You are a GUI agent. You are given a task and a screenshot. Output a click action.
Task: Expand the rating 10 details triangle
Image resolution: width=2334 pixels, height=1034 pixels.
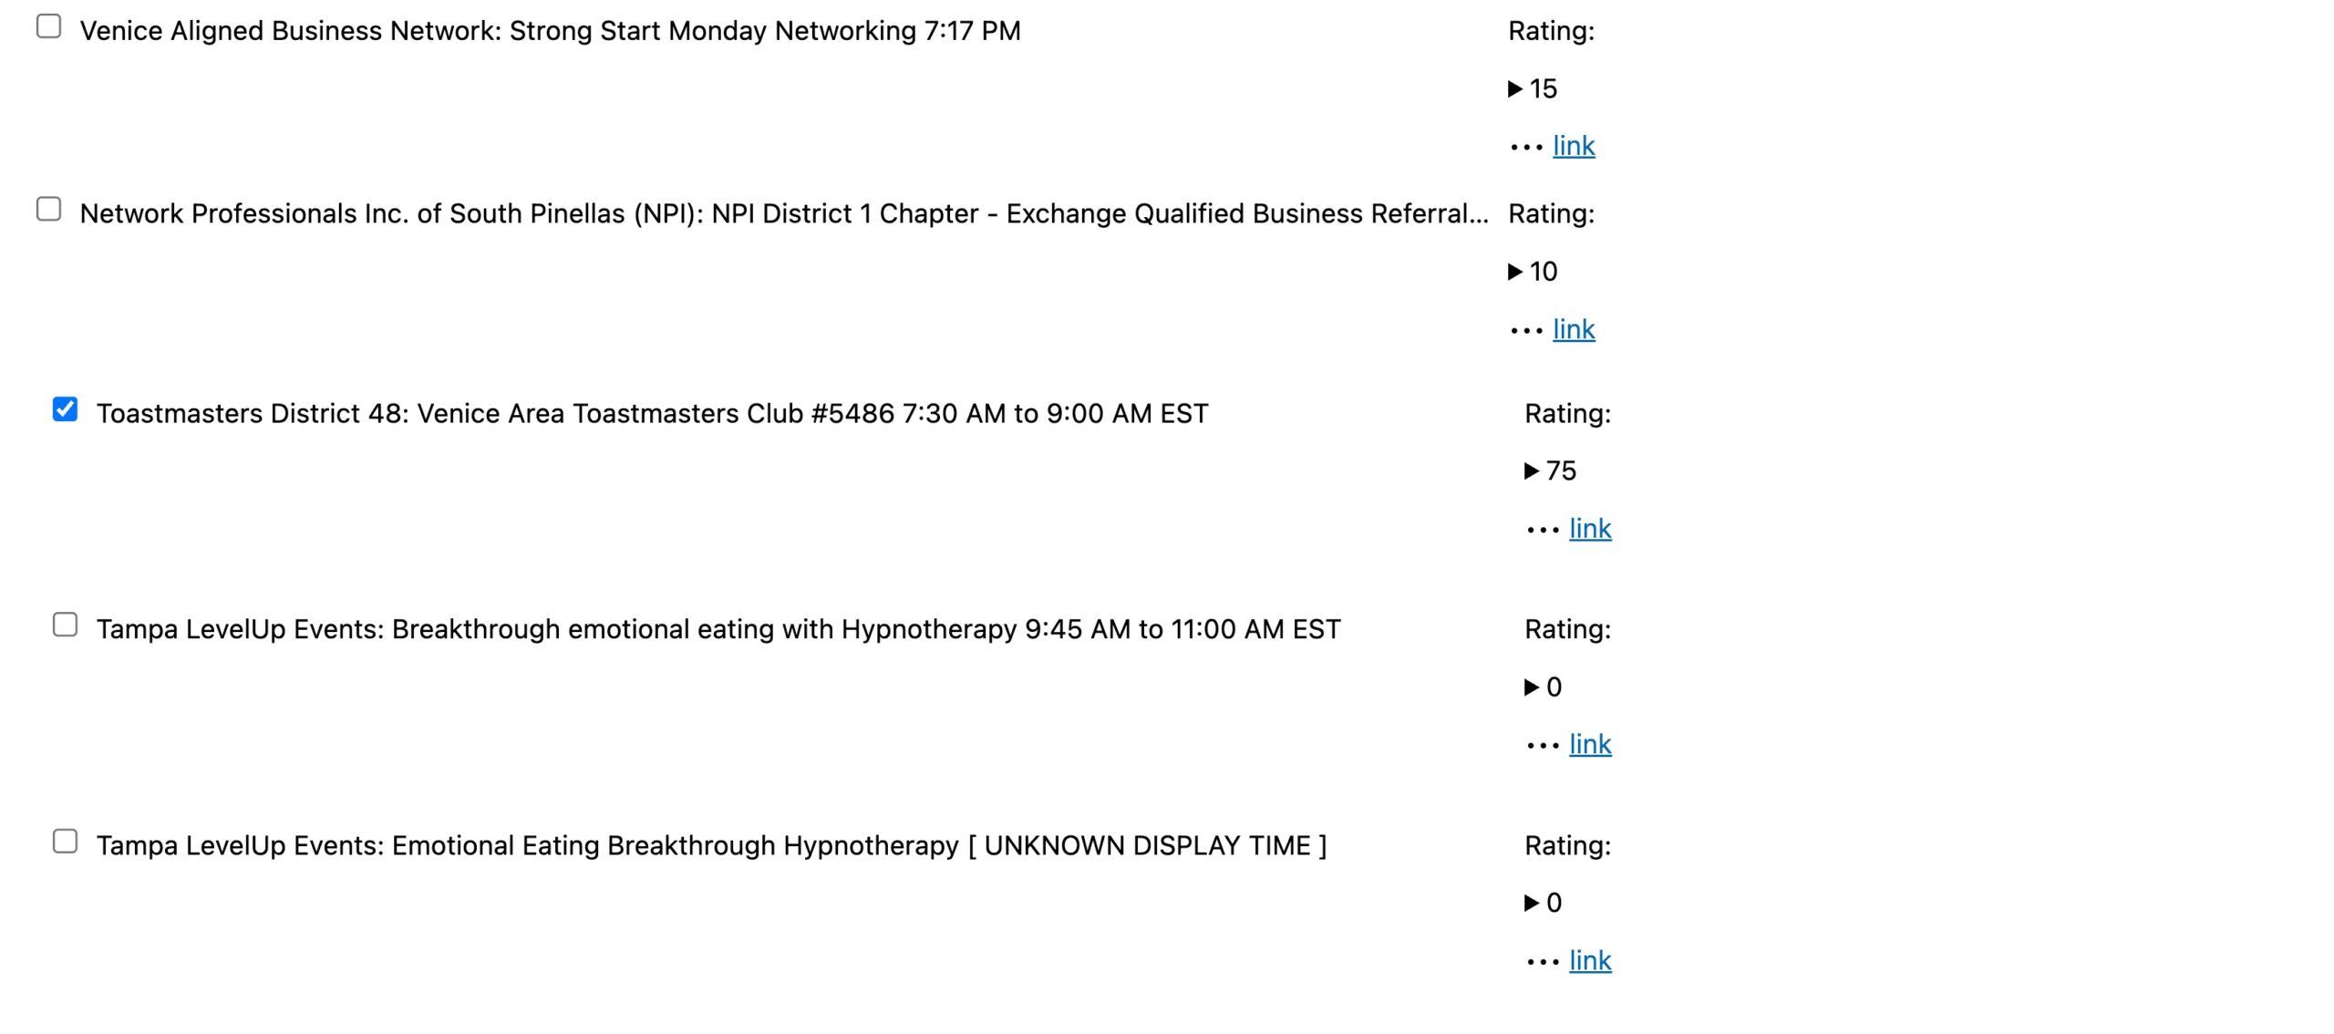coord(1515,272)
